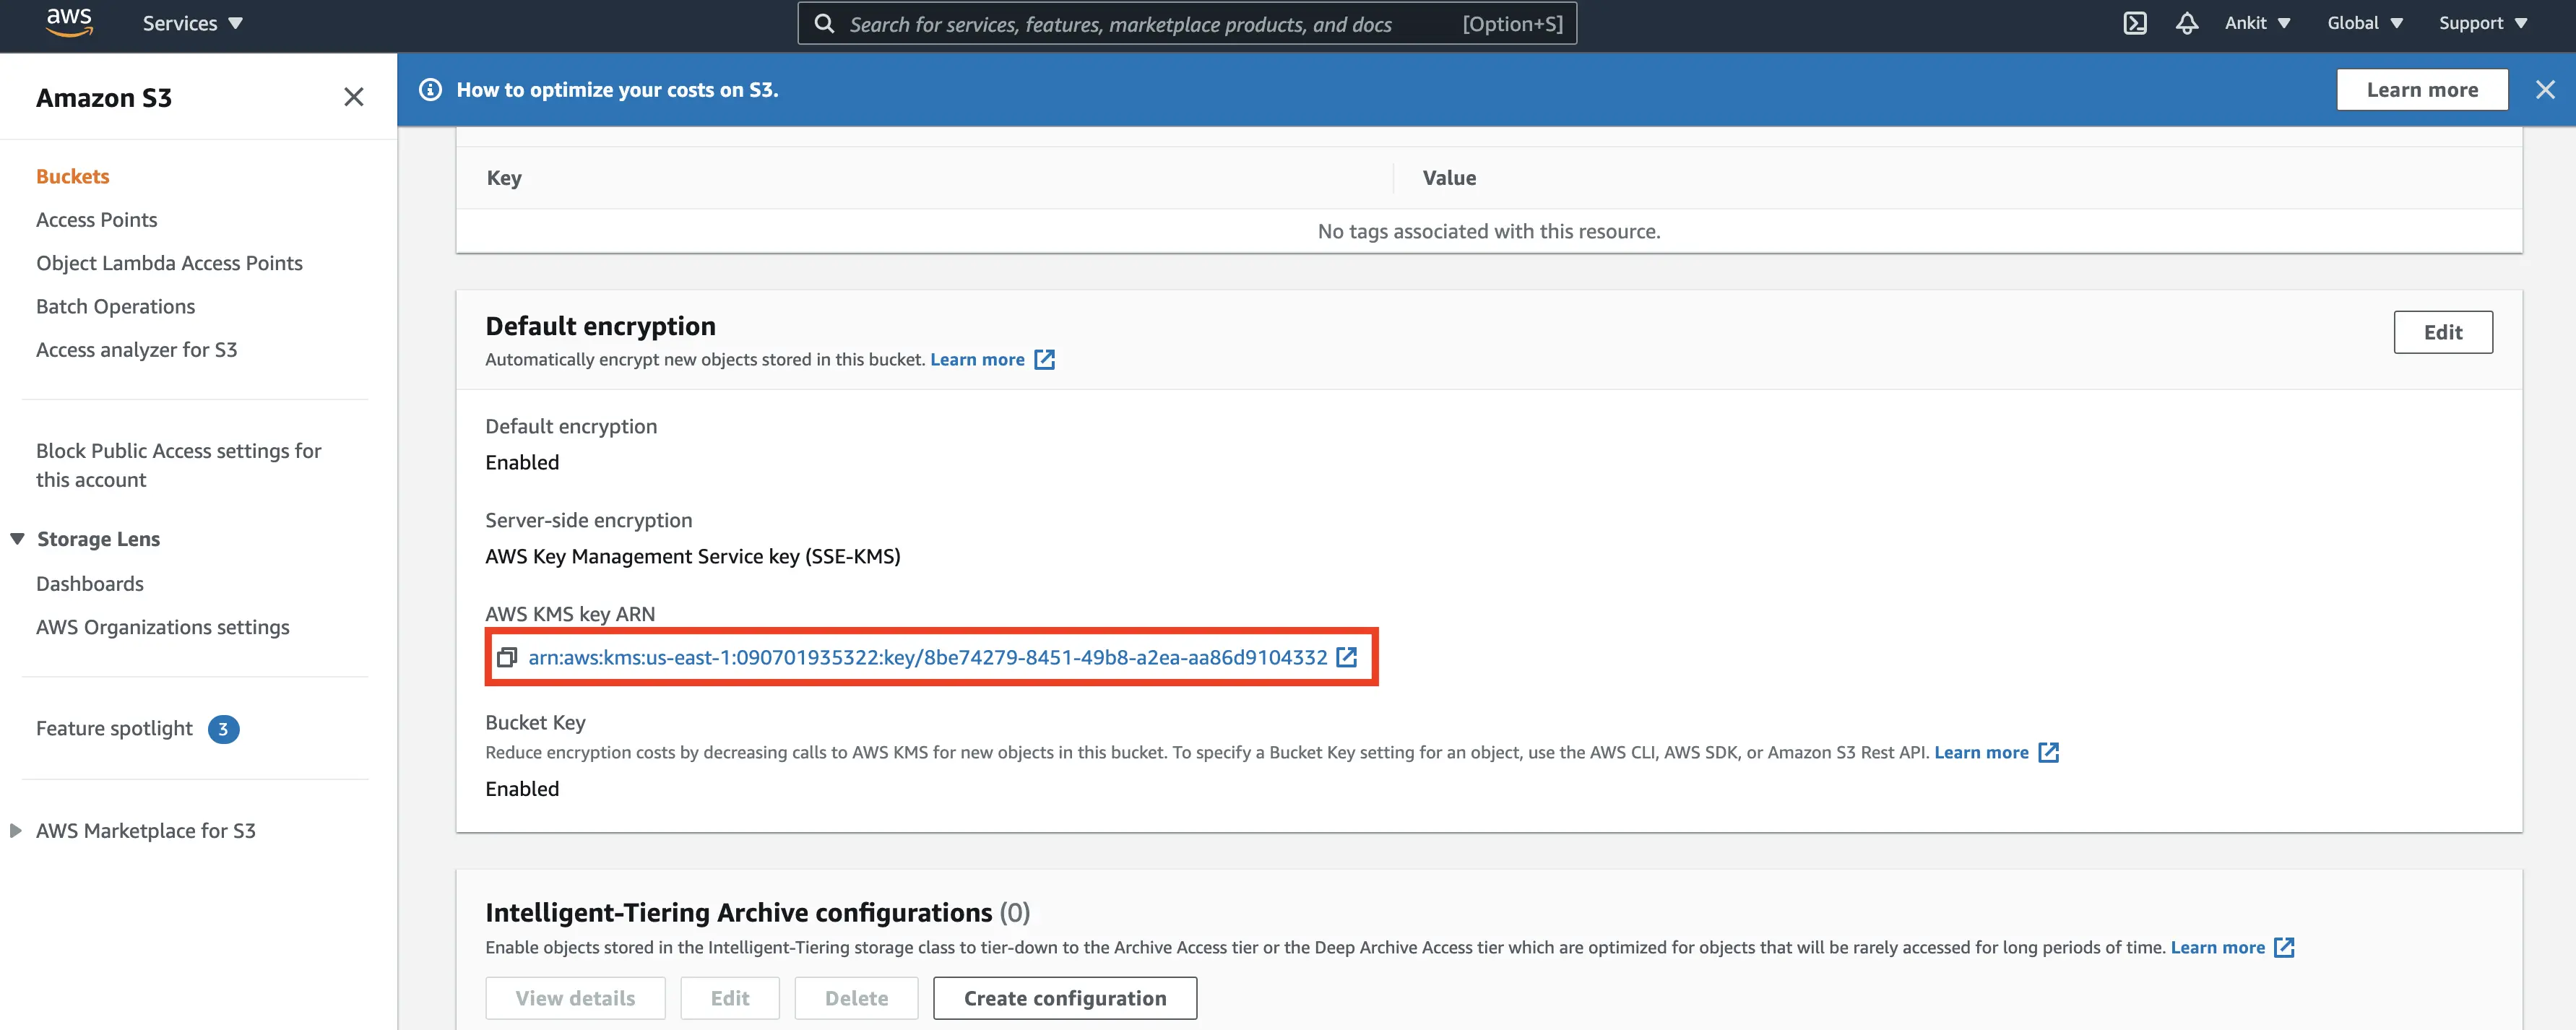Close the Amazon S3 sidebar with X
This screenshot has width=2576, height=1030.
353,97
